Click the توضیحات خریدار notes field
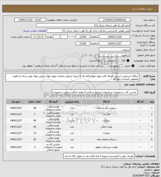The image size is (161, 177). 99,156
